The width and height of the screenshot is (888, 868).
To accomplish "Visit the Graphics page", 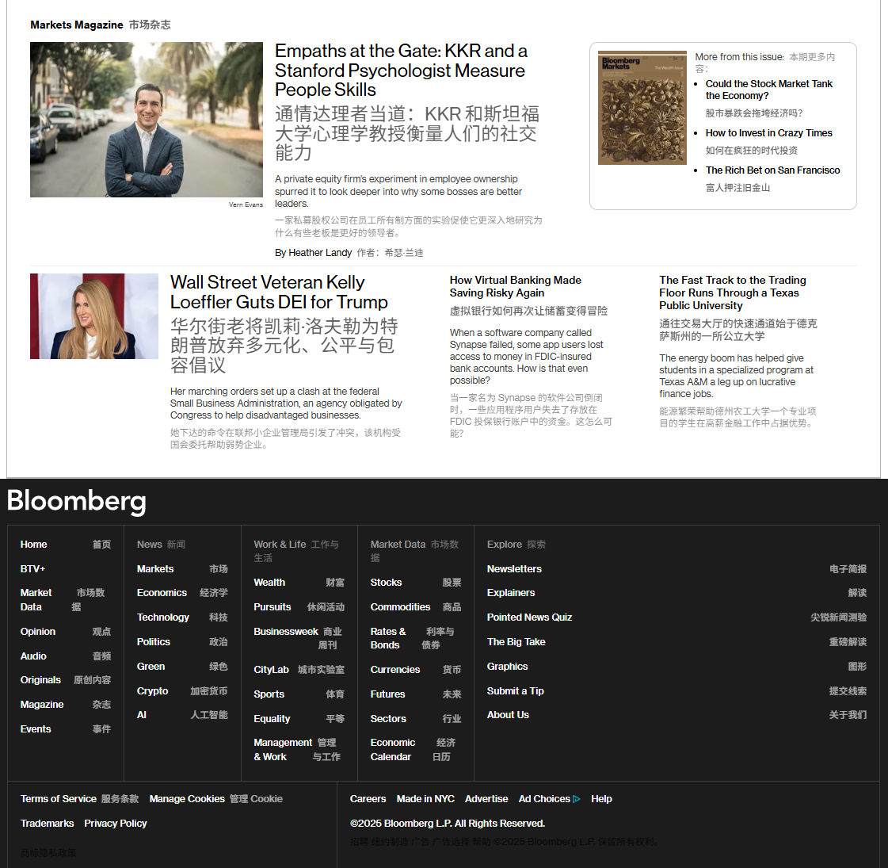I will point(508,667).
